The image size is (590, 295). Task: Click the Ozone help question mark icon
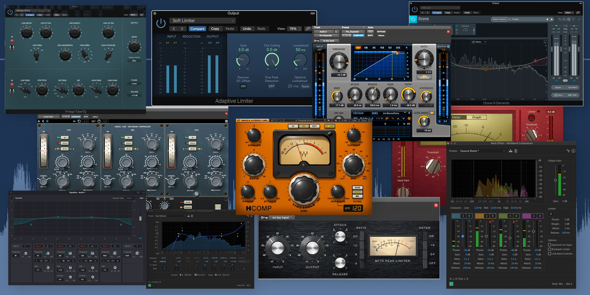573,19
